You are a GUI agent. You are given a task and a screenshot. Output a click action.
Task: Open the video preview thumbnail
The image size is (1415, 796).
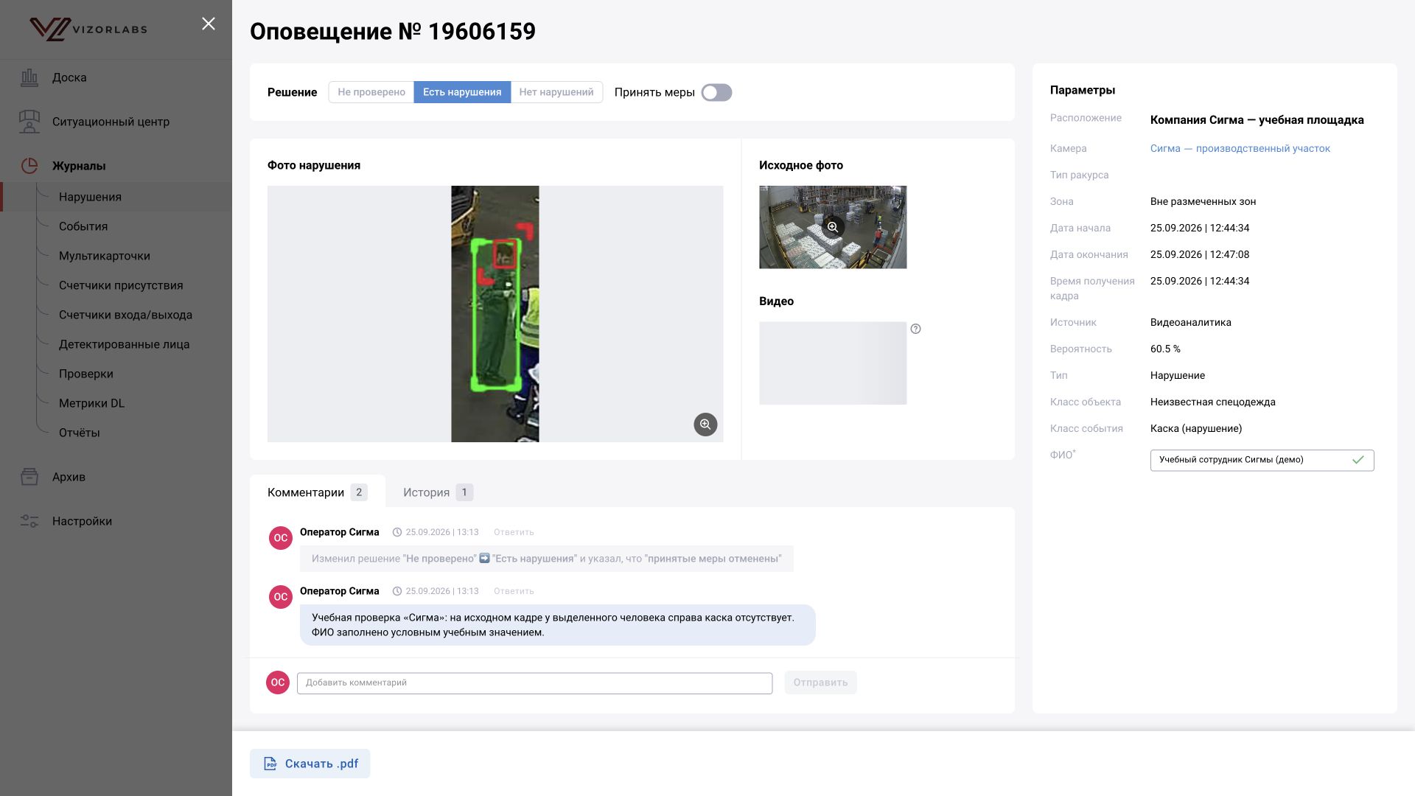(833, 363)
